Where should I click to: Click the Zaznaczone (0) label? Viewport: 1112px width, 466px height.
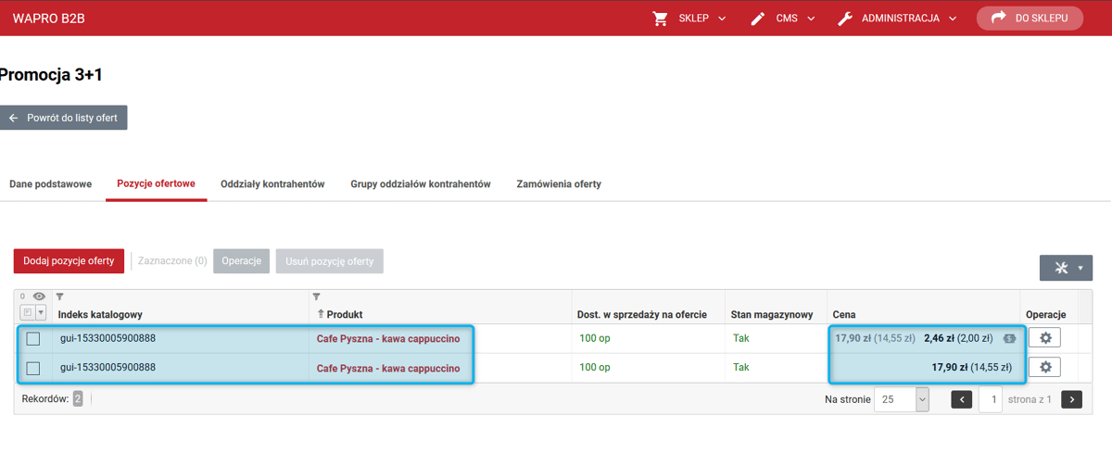tap(172, 261)
